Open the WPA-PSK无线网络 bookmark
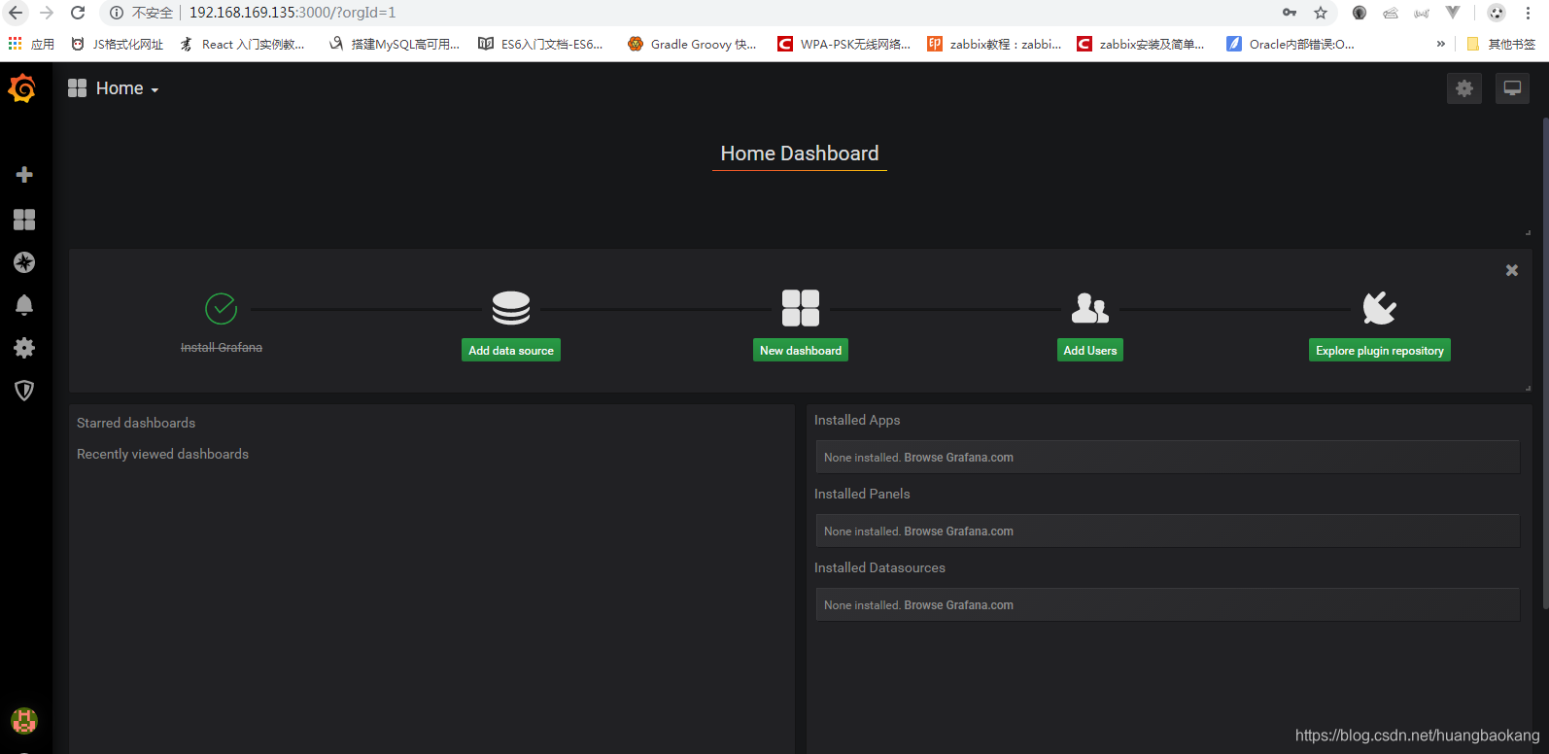This screenshot has width=1549, height=754. (x=843, y=44)
